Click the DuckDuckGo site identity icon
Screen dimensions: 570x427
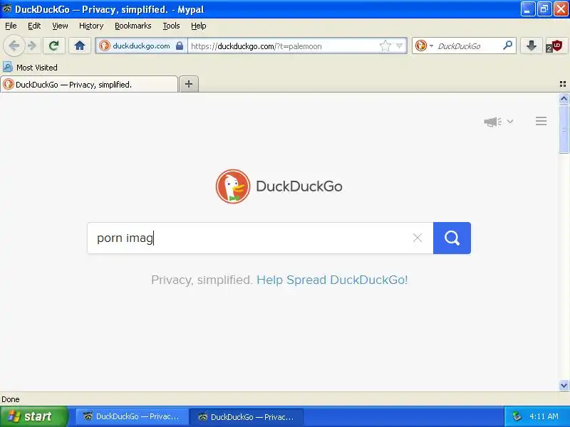(105, 46)
